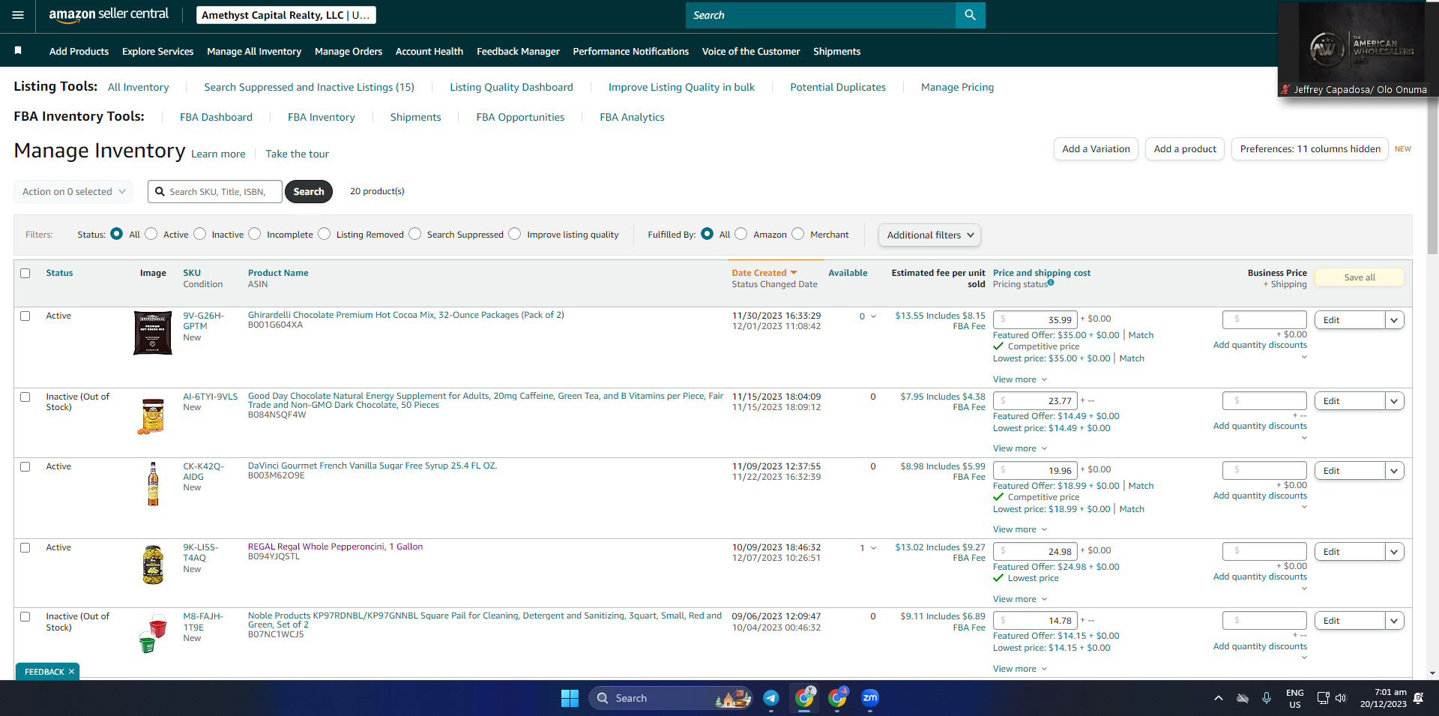Open the Edit dropdown arrow for Ghirardelli row
Image resolution: width=1439 pixels, height=716 pixels.
tap(1394, 320)
